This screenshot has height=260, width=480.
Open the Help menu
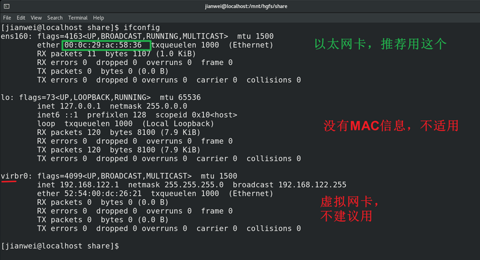98,18
